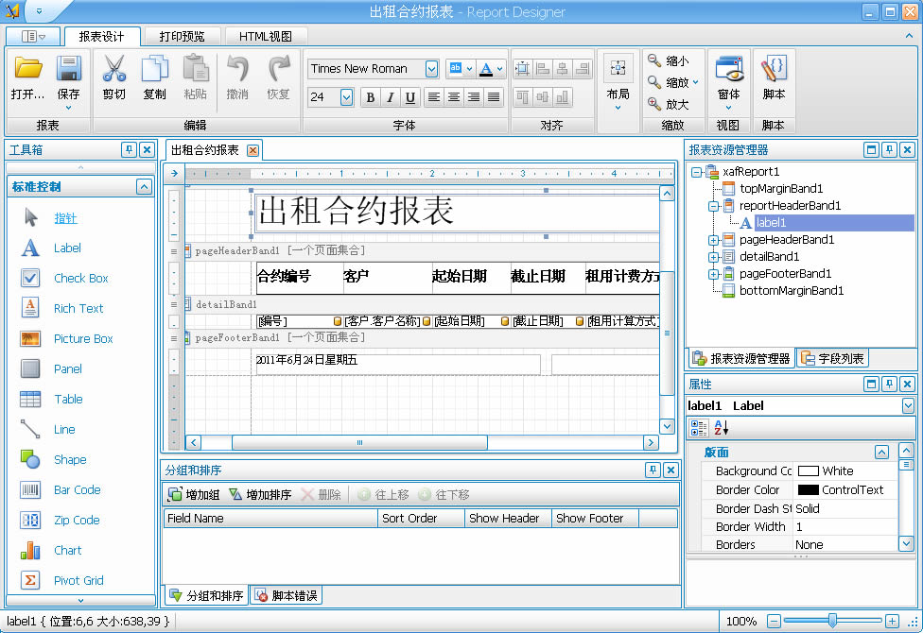Open 布局 layout options
The height and width of the screenshot is (633, 923).
(x=618, y=82)
